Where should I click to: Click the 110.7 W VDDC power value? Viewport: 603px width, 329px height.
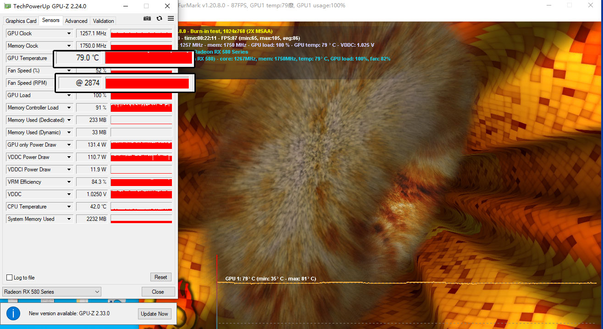92,157
